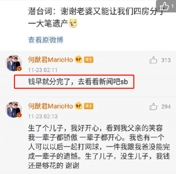Viewport: 176px width, 174px height.
Task: Click crown membership badge in first comment
Action: pos(79,60)
